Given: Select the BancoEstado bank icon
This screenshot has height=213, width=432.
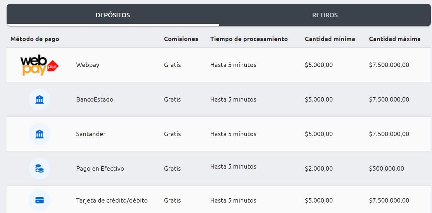Looking at the screenshot, I should click(x=39, y=99).
